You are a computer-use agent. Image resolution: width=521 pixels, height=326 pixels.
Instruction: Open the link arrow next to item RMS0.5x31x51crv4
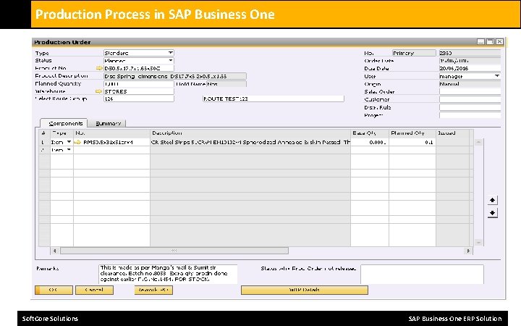(x=77, y=142)
